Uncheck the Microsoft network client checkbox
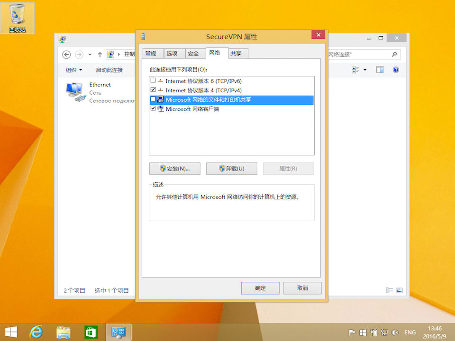This screenshot has height=341, width=455. pos(153,108)
